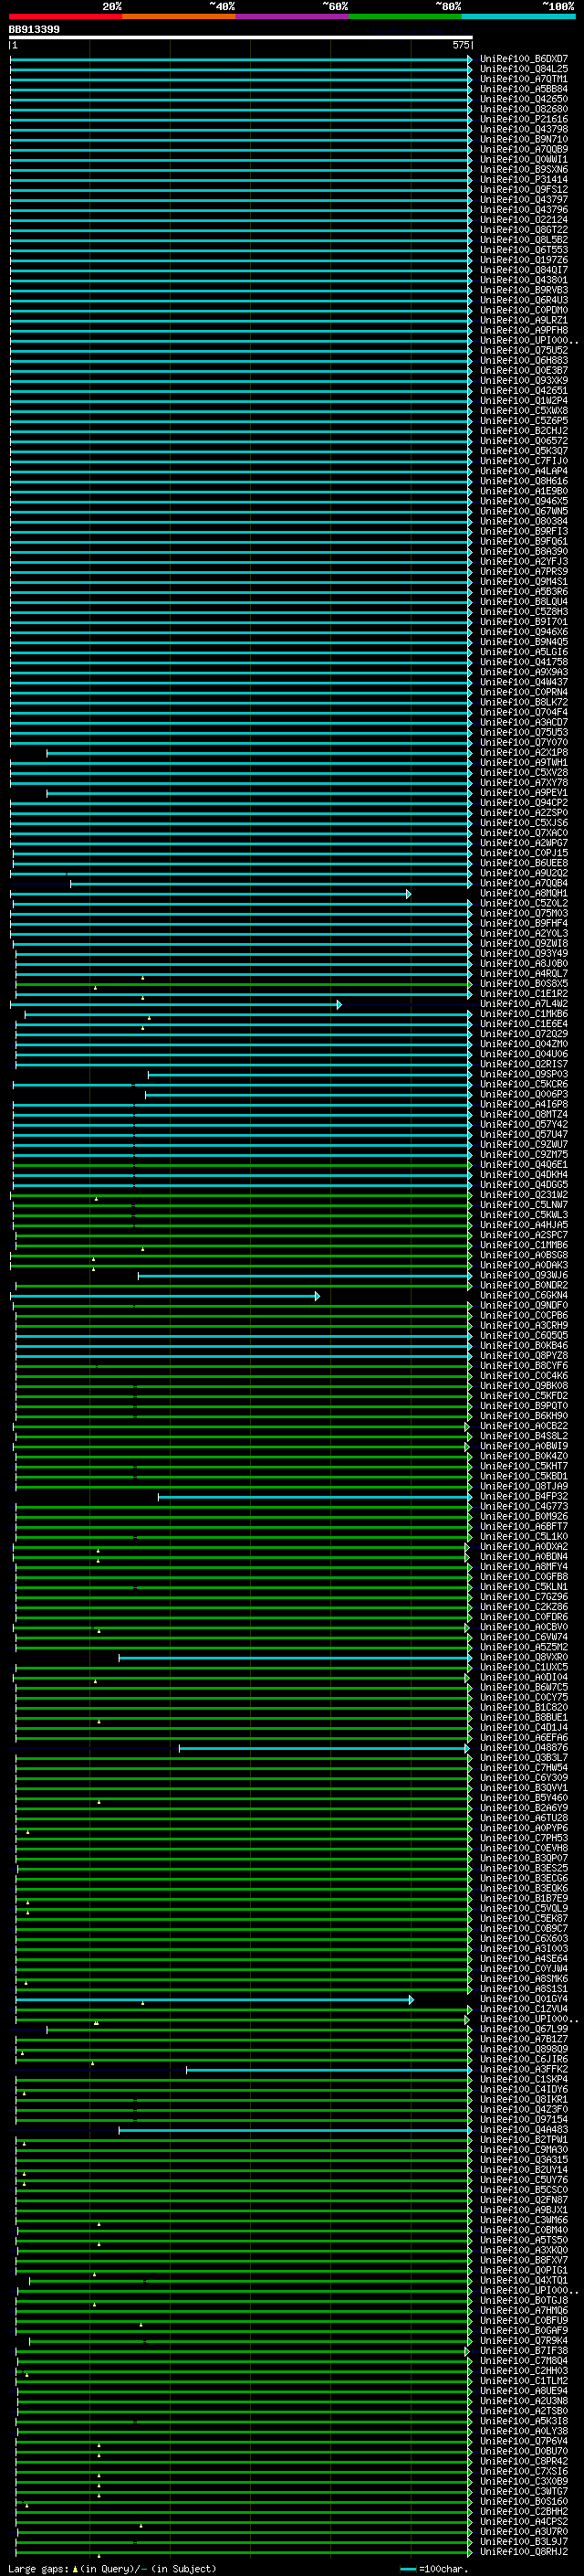This screenshot has width=584, height=2576.
Task: Select the UniRef100_Q75U52 label
Action: point(524,351)
